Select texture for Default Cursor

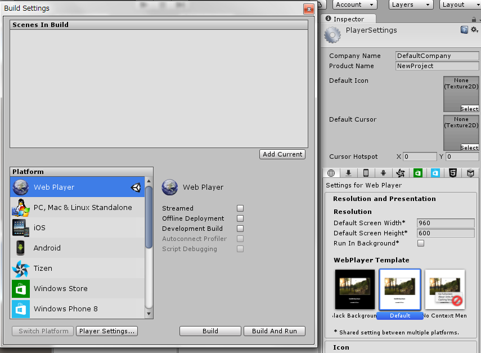469,148
